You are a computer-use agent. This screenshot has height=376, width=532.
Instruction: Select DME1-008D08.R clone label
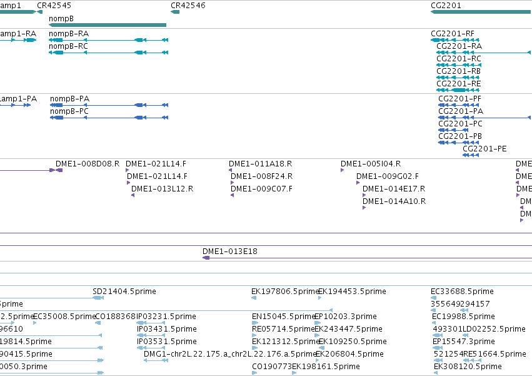point(88,164)
